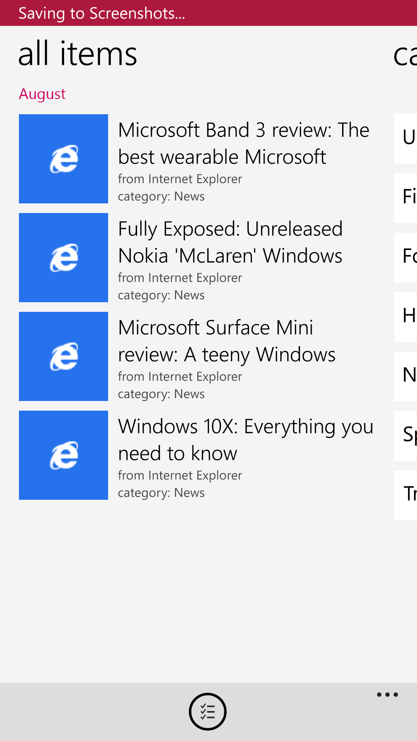Open the three-dots more menu
The image size is (417, 741).
387,695
